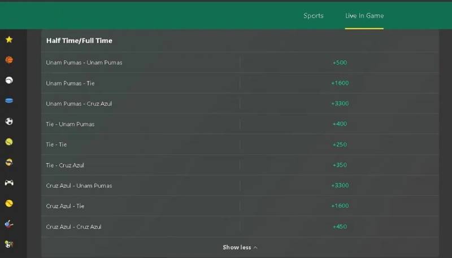Viewport: 452px width, 258px height.
Task: Collapse the market with Show less
Action: tap(240, 247)
